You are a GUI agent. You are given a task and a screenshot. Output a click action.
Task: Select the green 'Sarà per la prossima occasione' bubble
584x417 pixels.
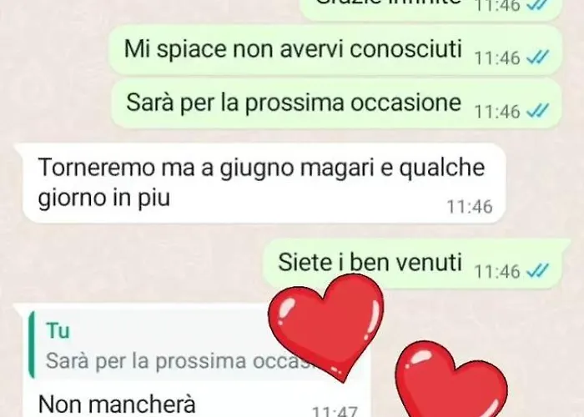(336, 103)
